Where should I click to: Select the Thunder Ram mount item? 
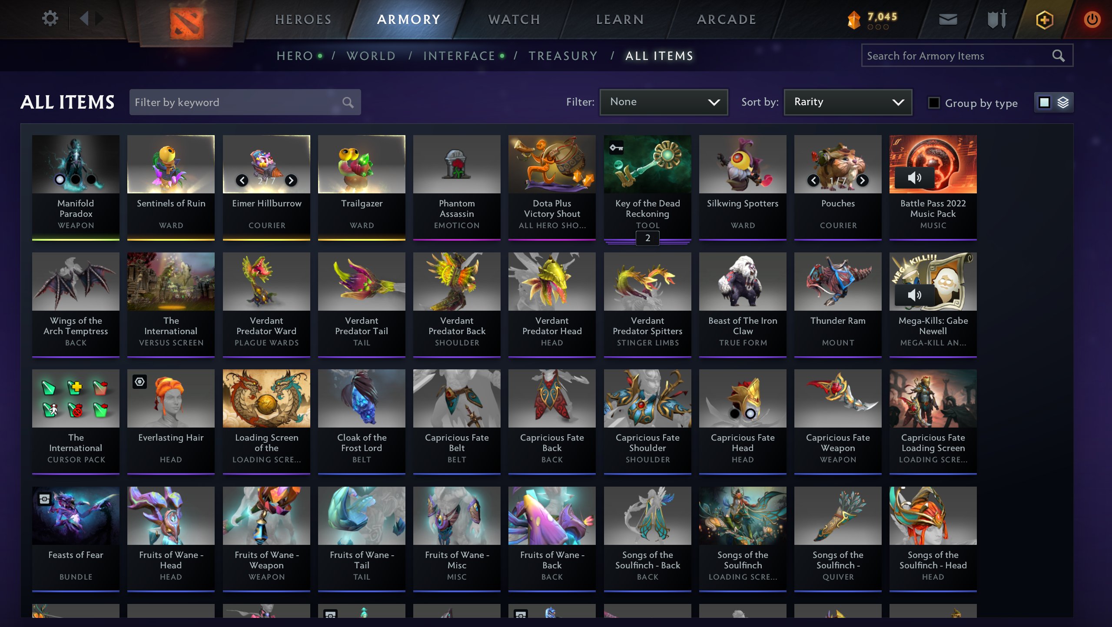click(838, 305)
